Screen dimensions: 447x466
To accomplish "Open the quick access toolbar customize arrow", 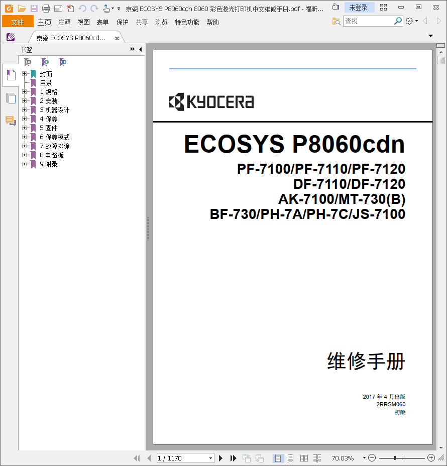I will (119, 9).
